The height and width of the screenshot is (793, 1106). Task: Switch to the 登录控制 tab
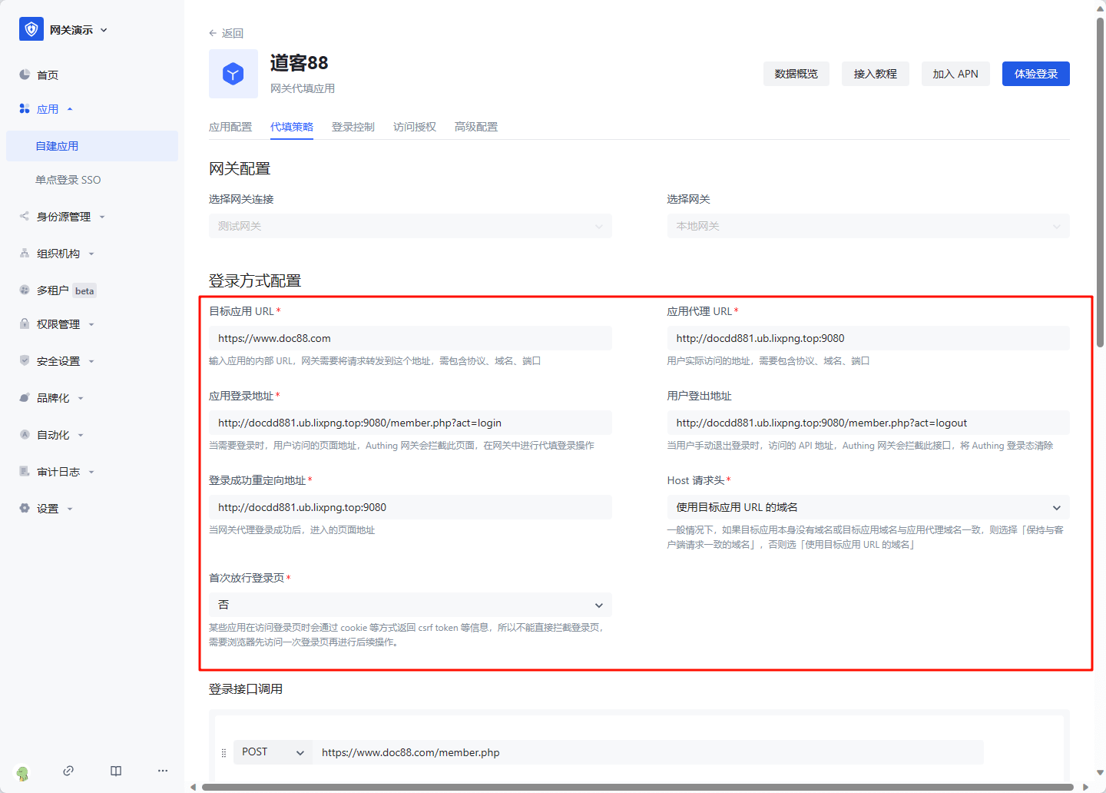coord(353,126)
